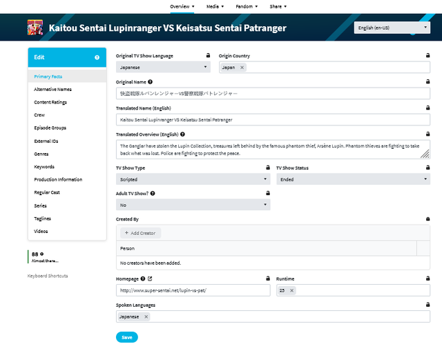The width and height of the screenshot is (442, 344).
Task: Remove Japanese from Spoken Languages
Action: [146, 316]
